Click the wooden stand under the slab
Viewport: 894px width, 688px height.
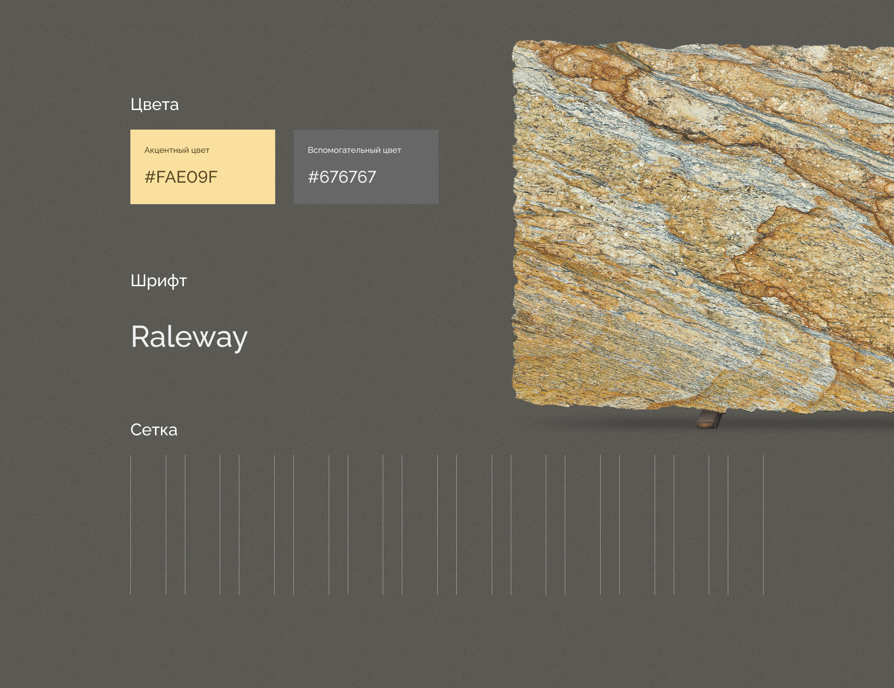pos(709,419)
